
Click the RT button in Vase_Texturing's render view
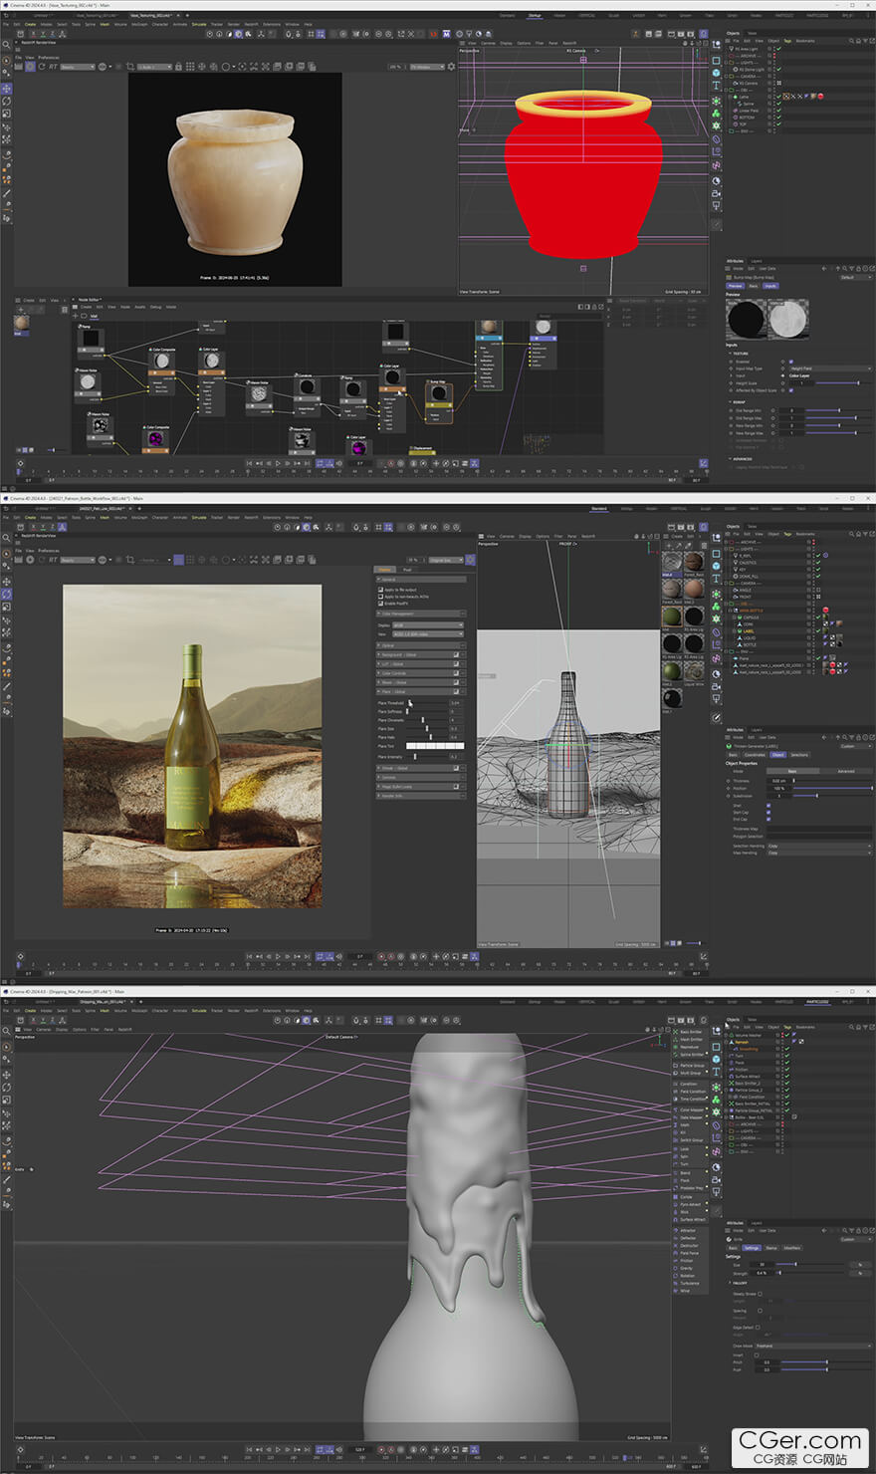click(x=54, y=67)
